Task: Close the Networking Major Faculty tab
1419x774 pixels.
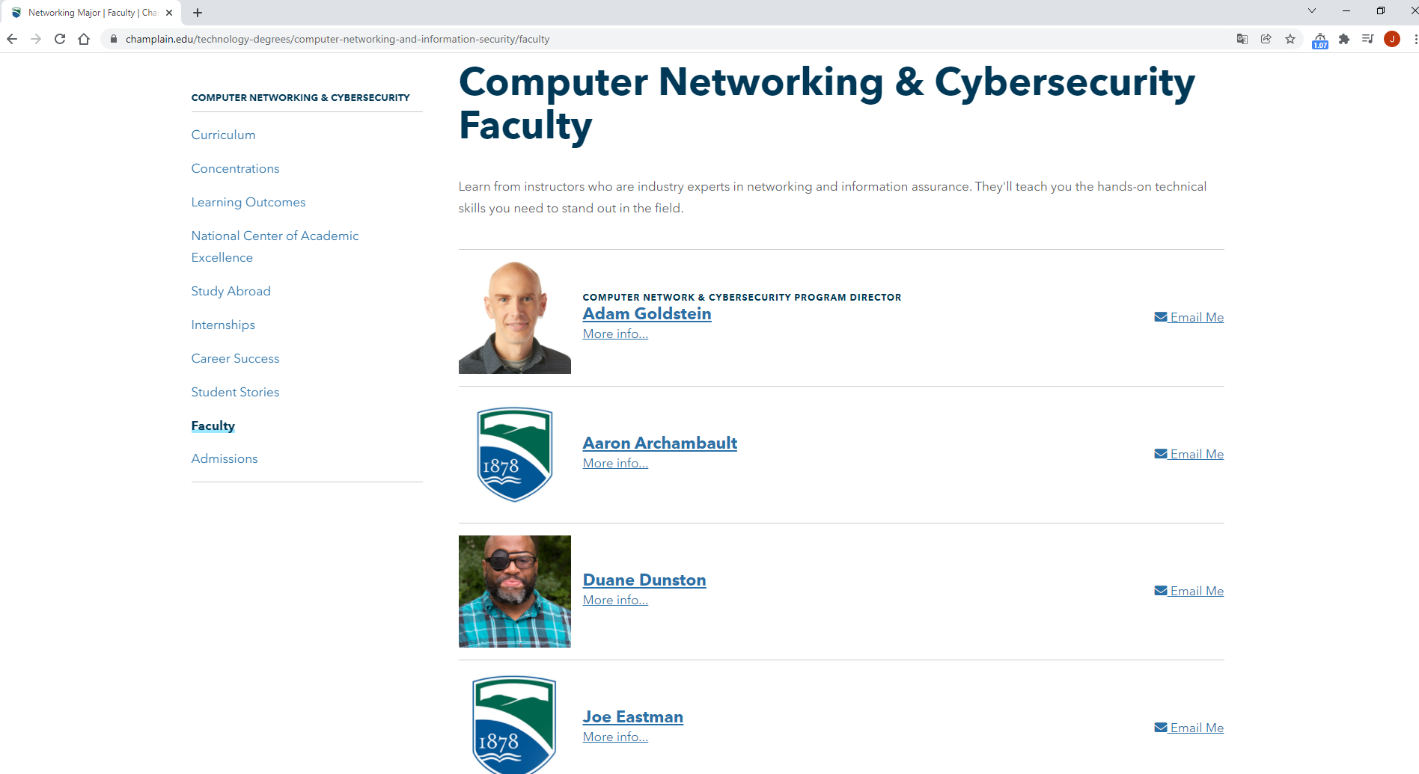Action: [x=169, y=13]
